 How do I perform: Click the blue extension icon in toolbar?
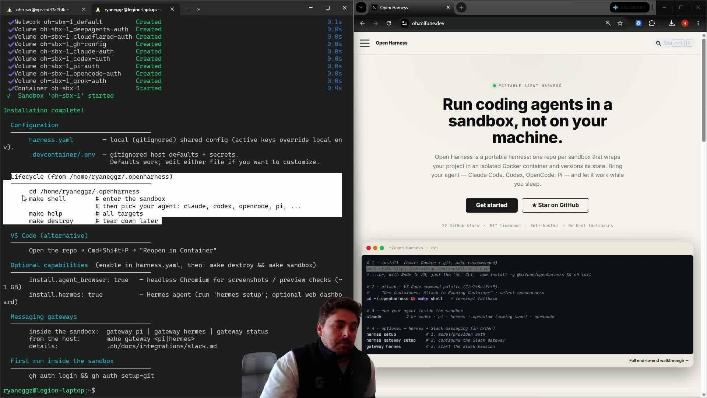pos(639,23)
